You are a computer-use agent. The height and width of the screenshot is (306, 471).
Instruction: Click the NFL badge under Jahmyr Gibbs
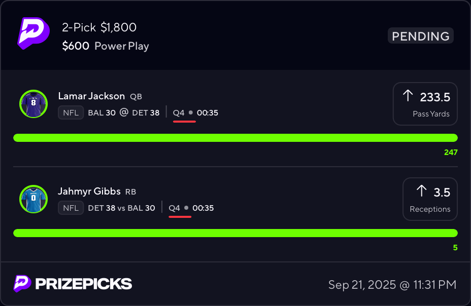pyautogui.click(x=71, y=208)
